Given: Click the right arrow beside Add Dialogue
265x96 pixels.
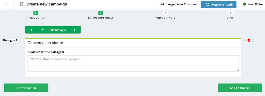Looking at the screenshot, I should [75, 30].
